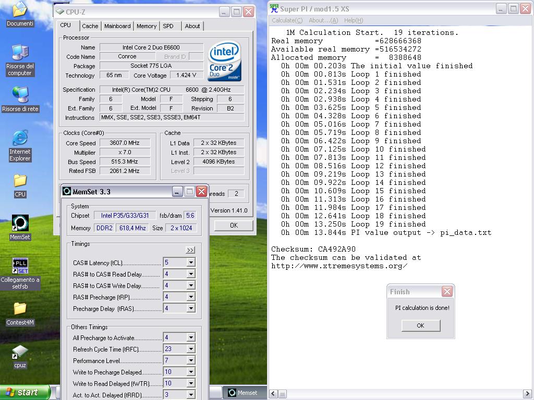Click OK in the Finish dialog
This screenshot has width=534, height=400.
(x=421, y=326)
